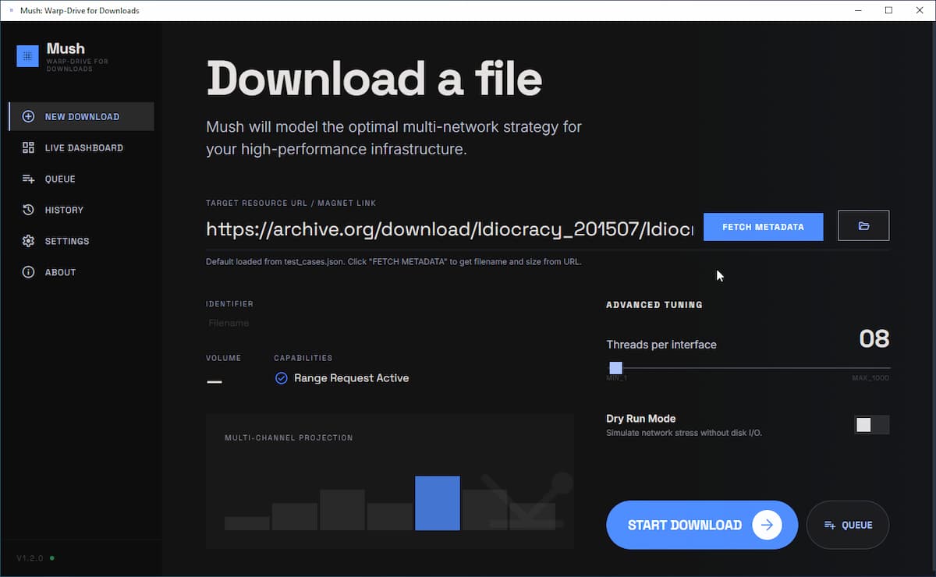Click the MULTI-CHANNEL PROJECTION label
The image size is (936, 577).
[x=289, y=437]
